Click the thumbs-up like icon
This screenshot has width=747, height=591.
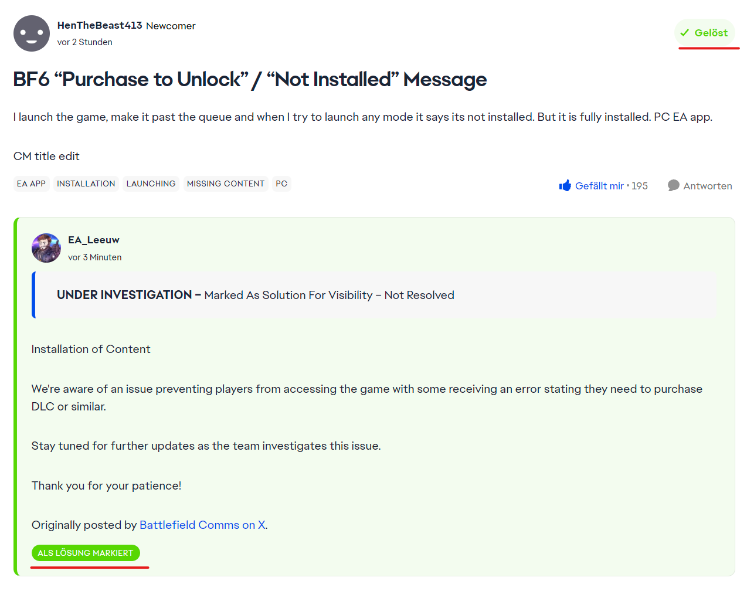pos(565,186)
